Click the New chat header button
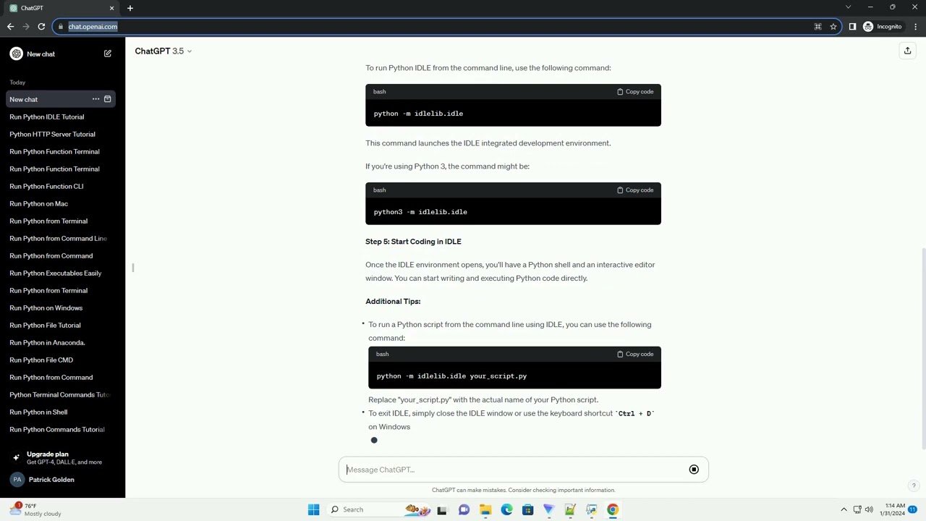This screenshot has height=521, width=926. click(x=61, y=54)
